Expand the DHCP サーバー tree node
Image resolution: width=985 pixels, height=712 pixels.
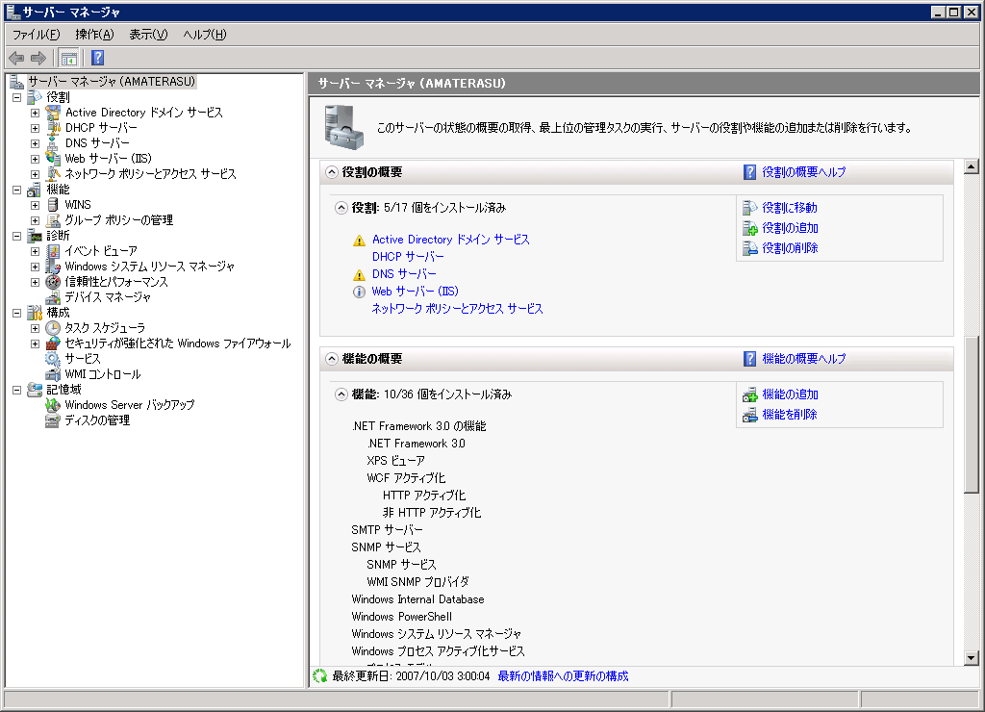pos(35,128)
